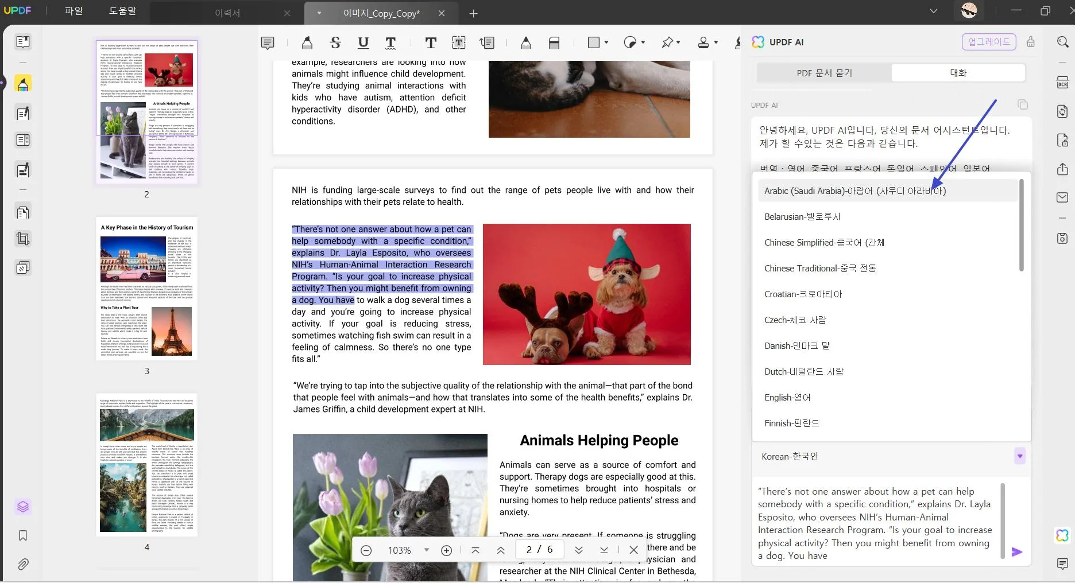1075x583 pixels.
Task: Open the layers panel icon
Action: (x=23, y=507)
